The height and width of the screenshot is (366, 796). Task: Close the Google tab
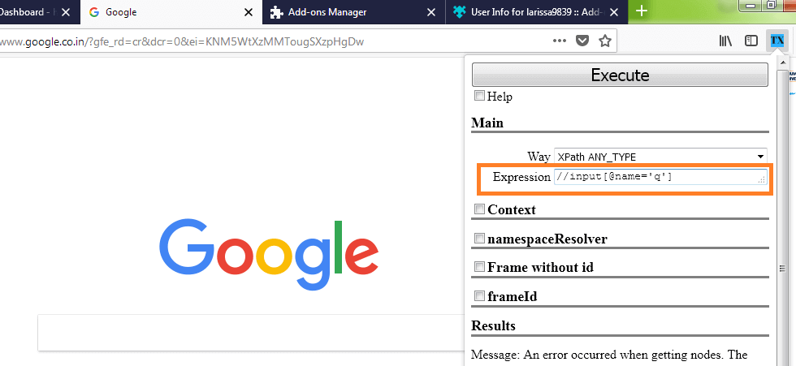pos(249,12)
